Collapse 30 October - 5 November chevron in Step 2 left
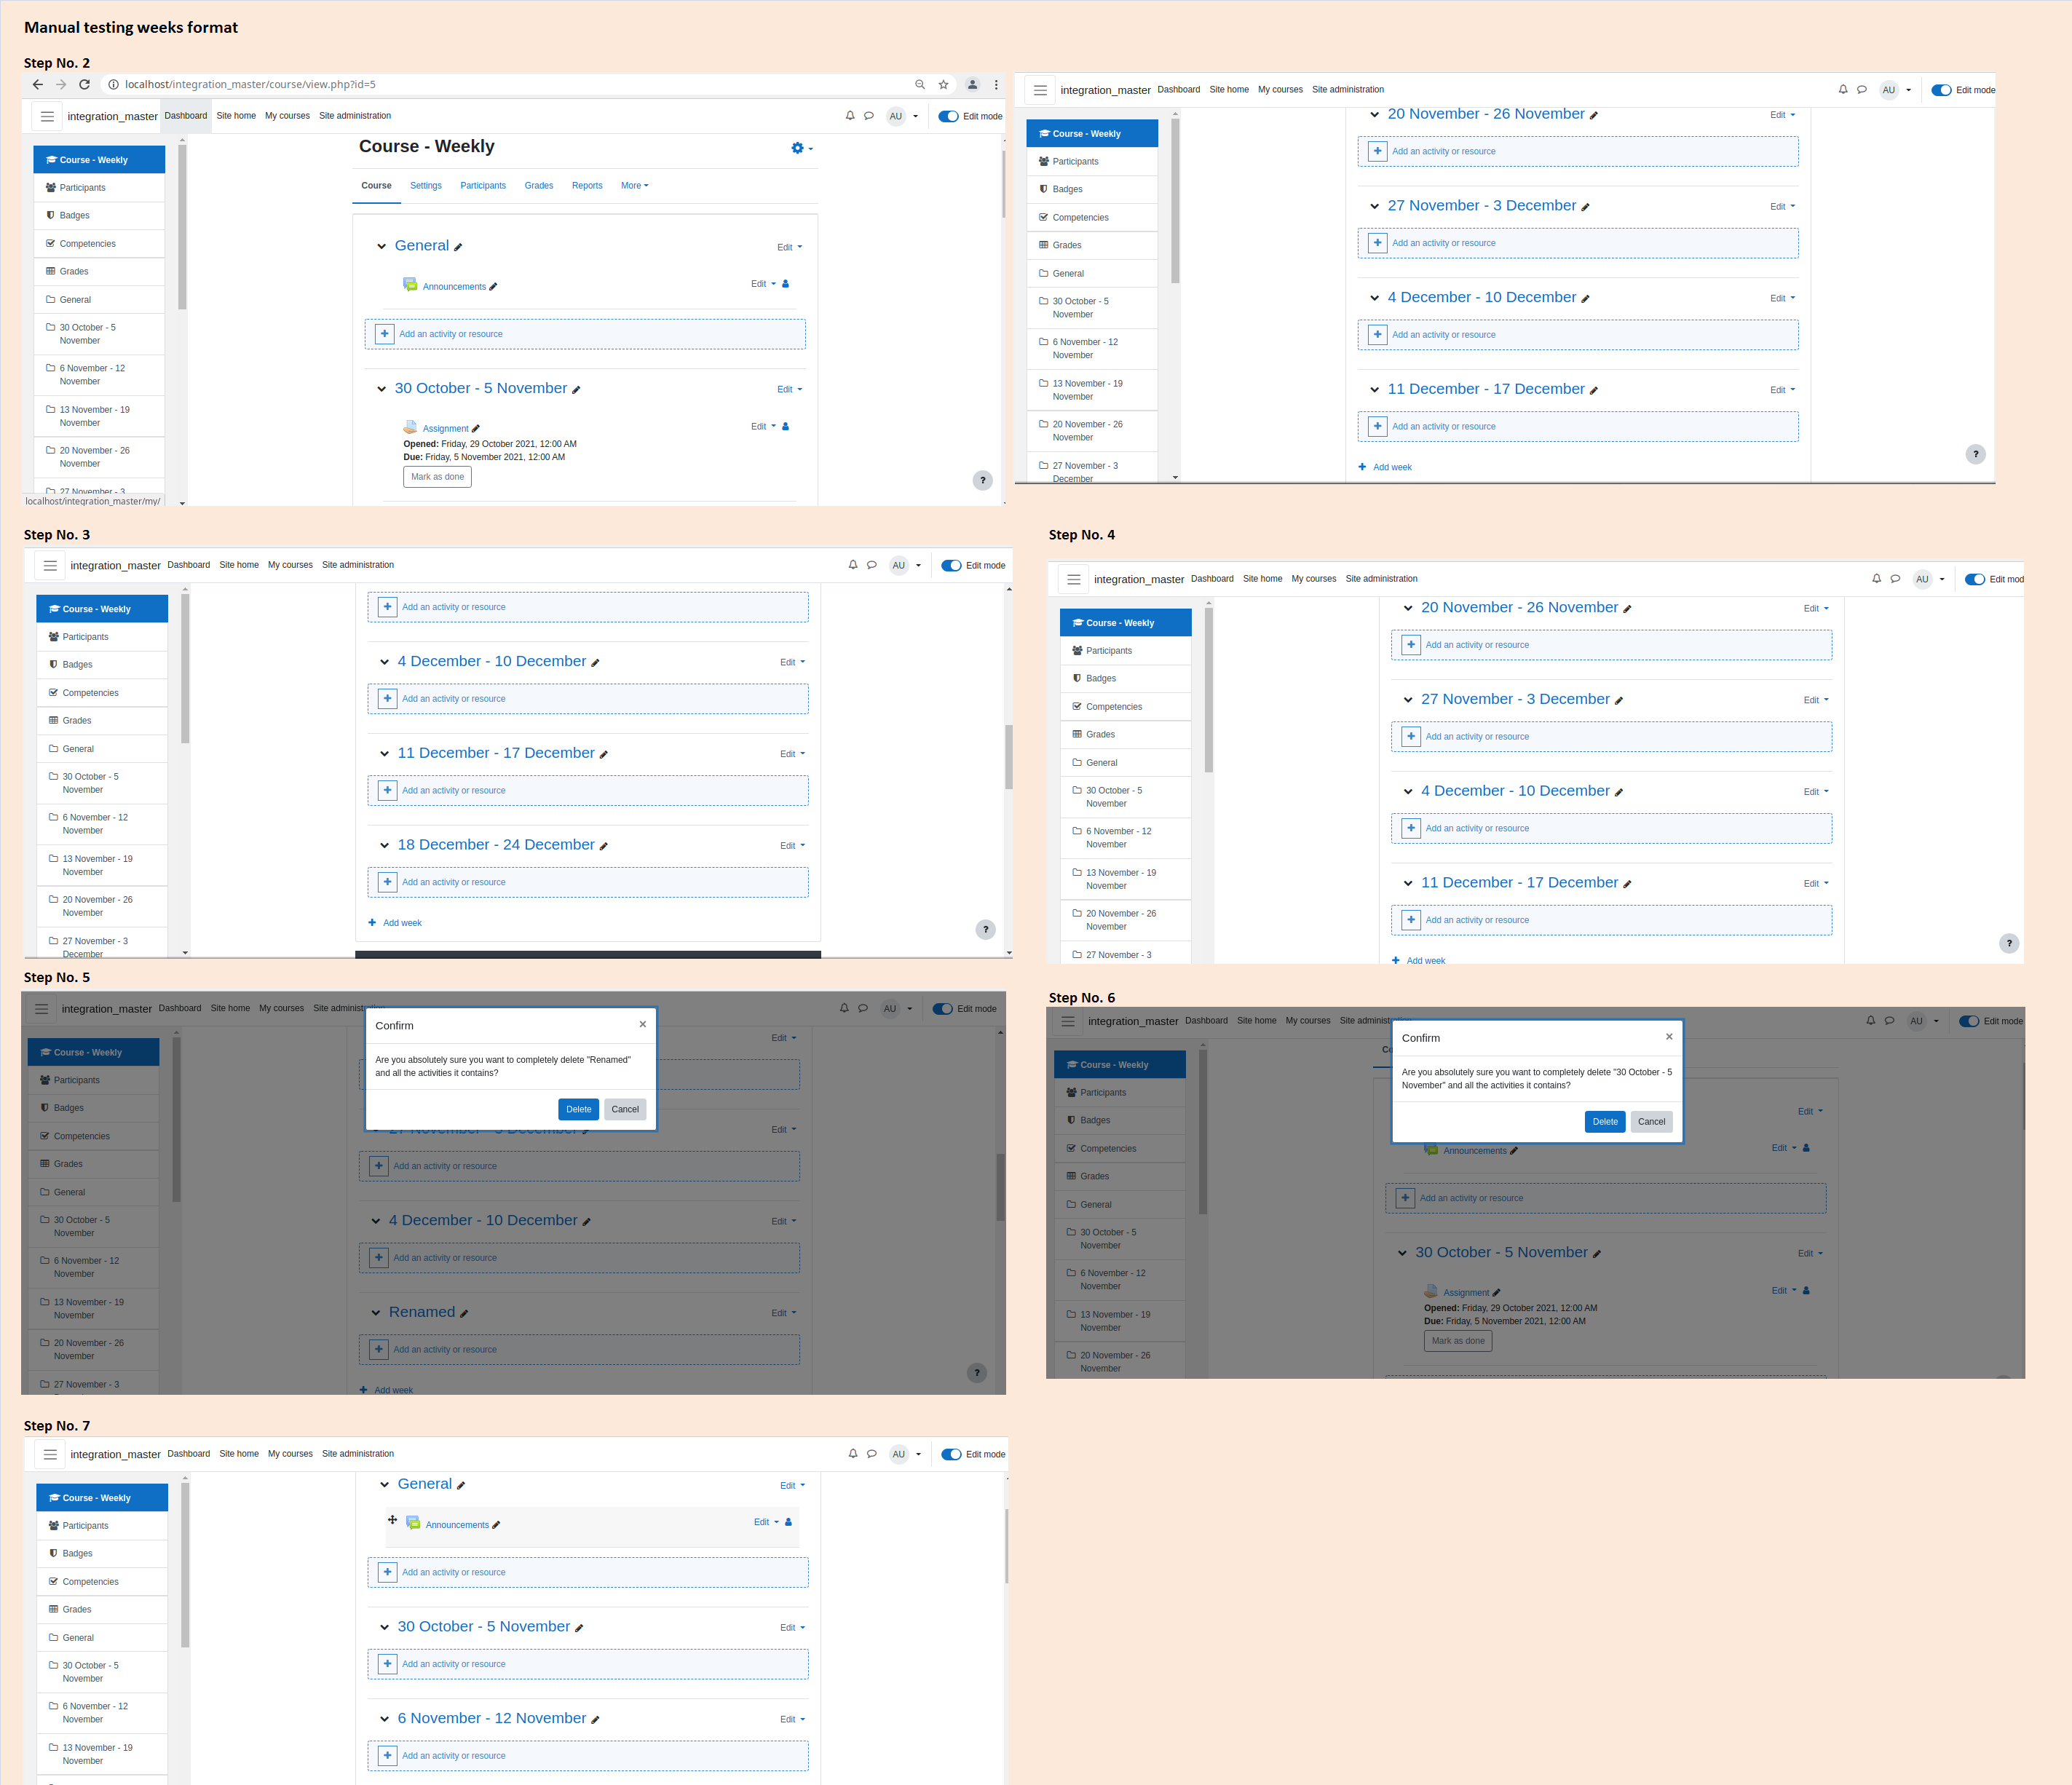Viewport: 2072px width, 1785px height. click(x=381, y=389)
